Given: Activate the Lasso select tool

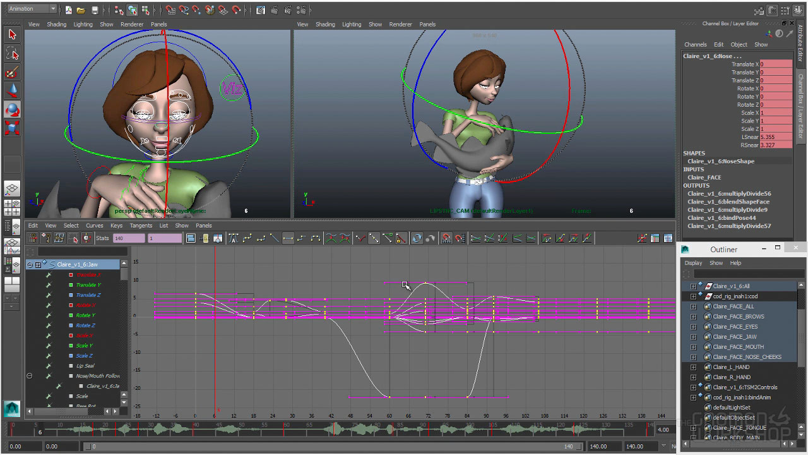Looking at the screenshot, I should click(x=12, y=53).
